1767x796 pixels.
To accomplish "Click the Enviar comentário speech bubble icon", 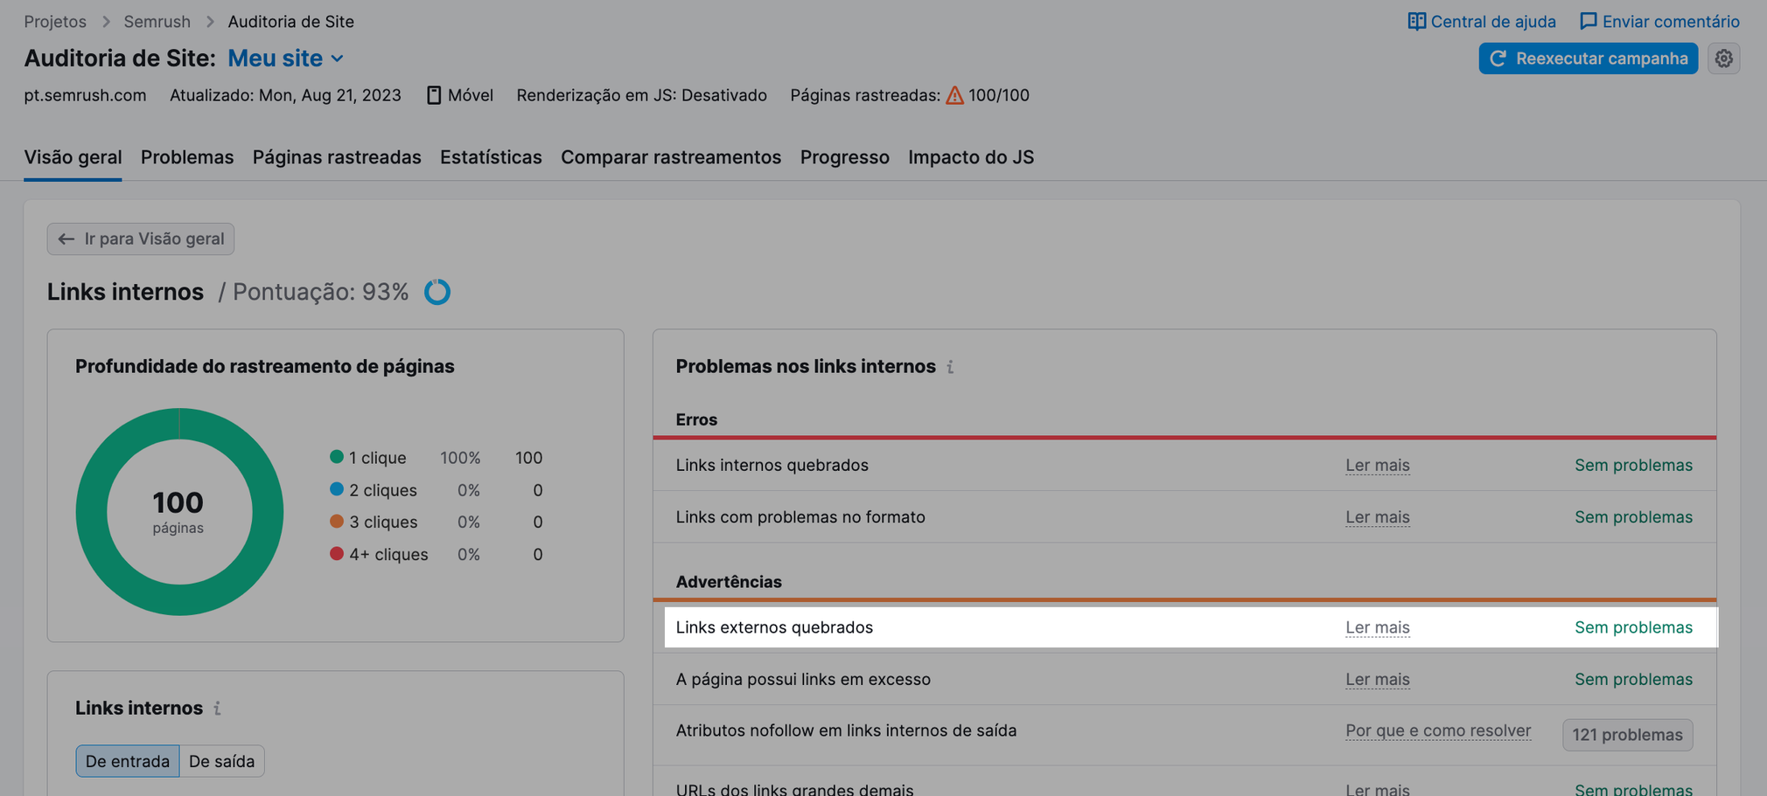I will [1588, 21].
